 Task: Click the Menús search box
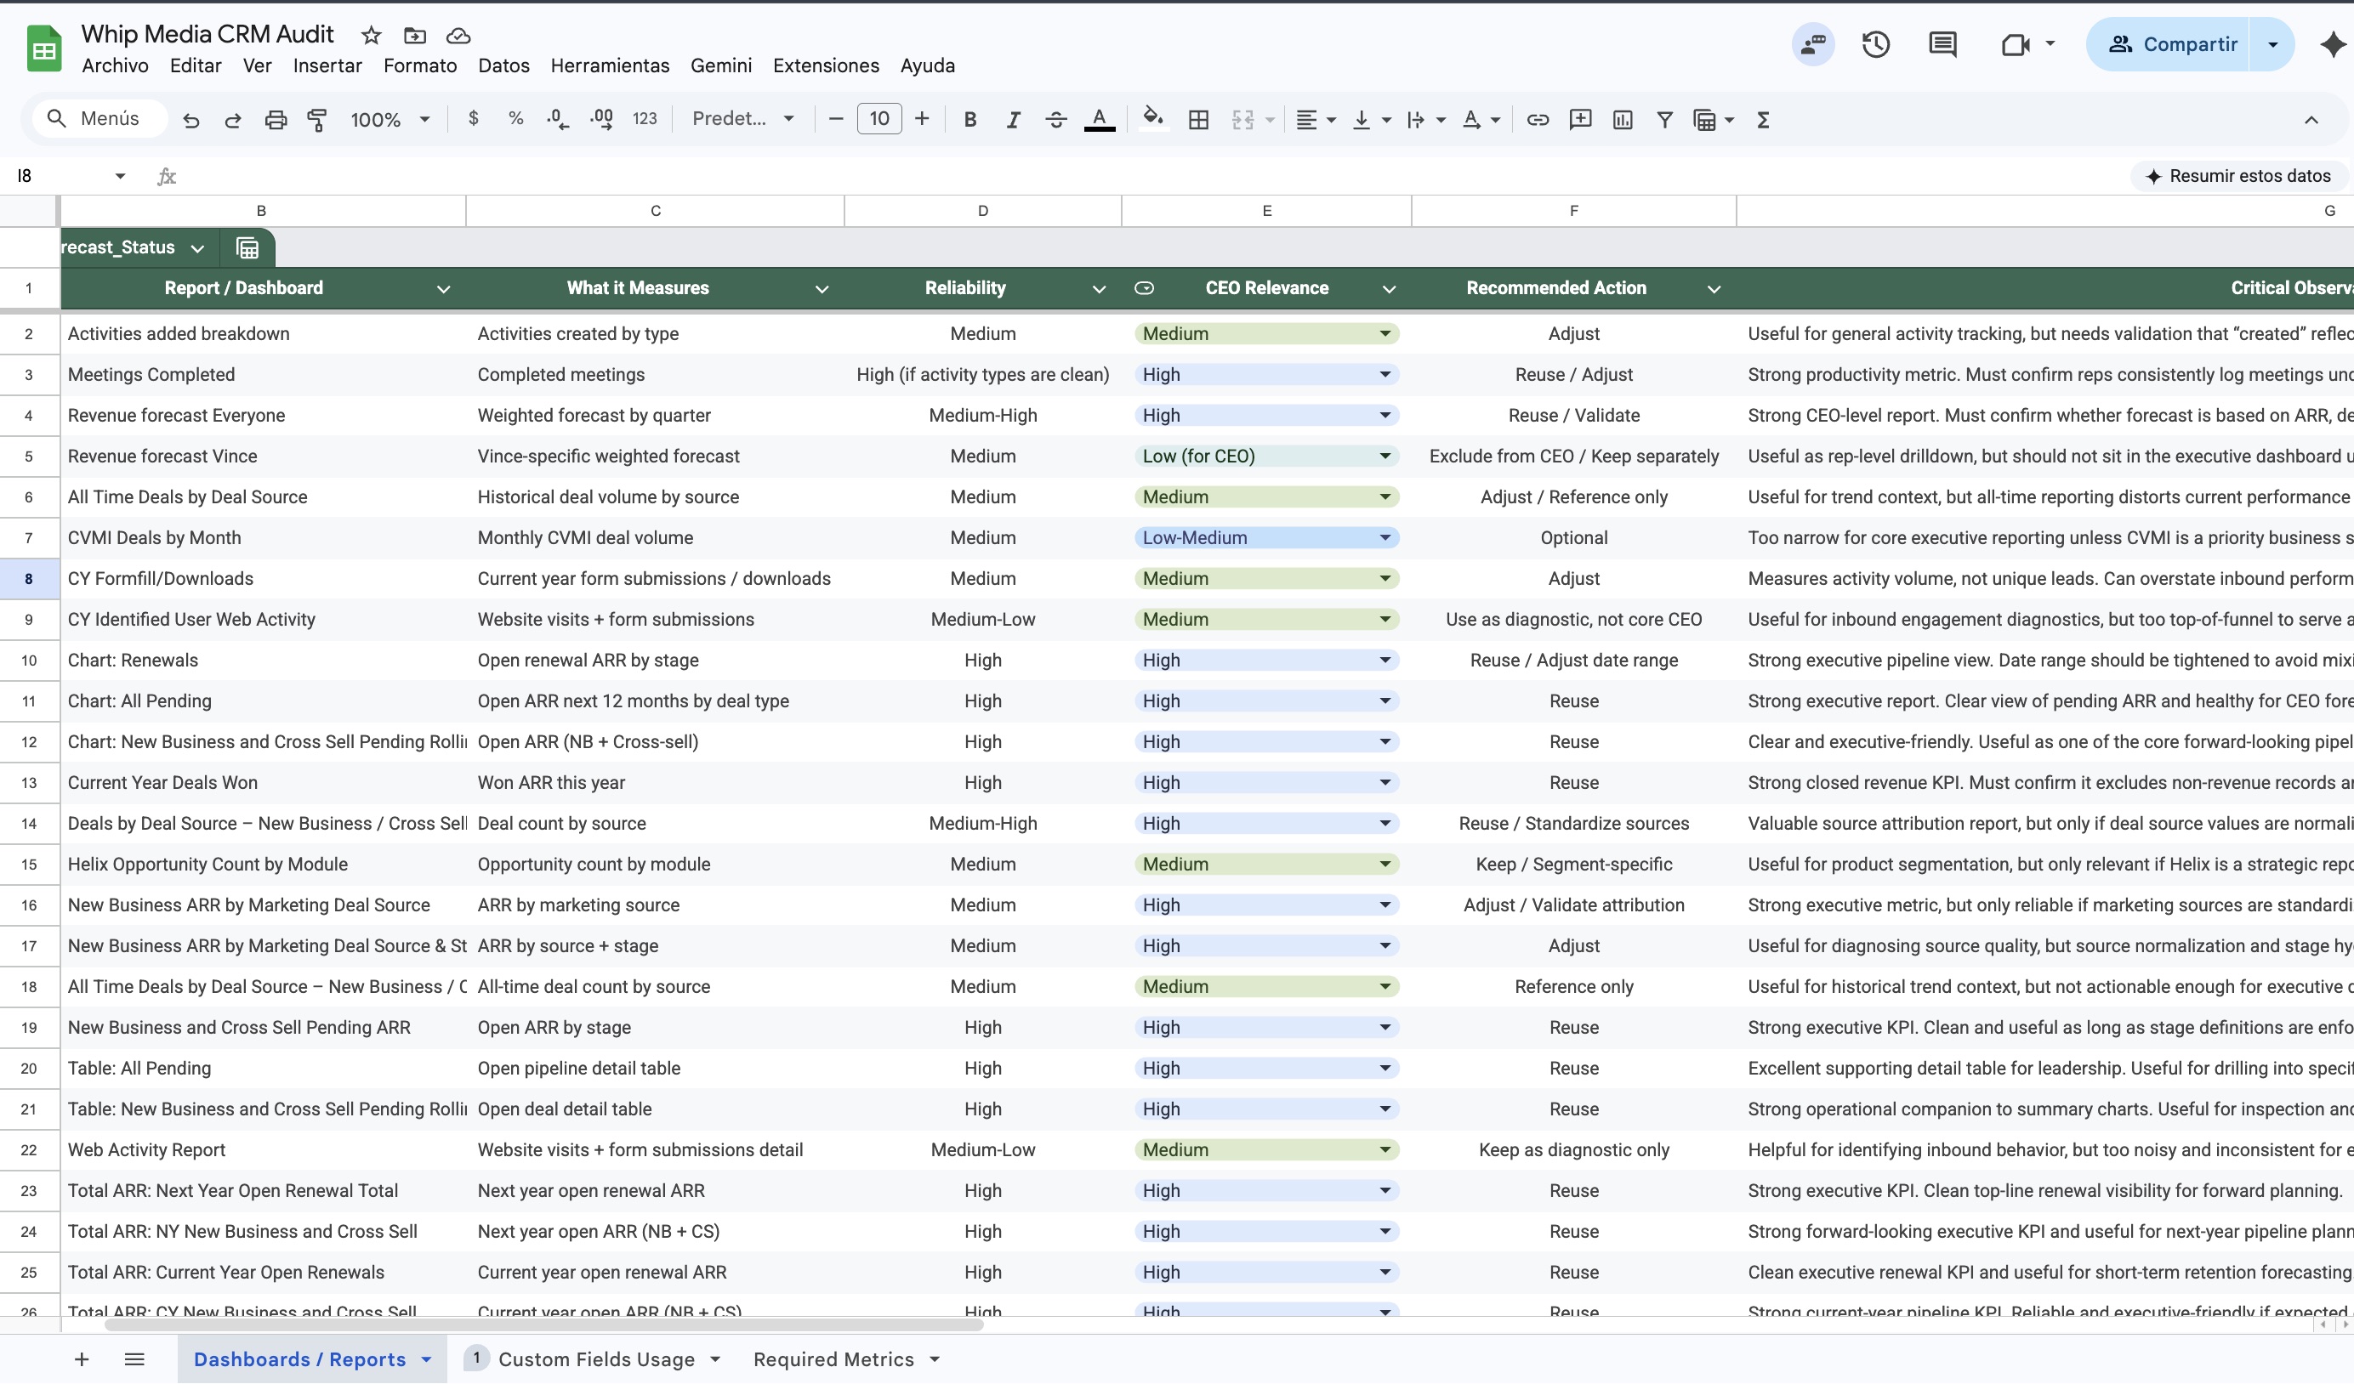tap(100, 119)
